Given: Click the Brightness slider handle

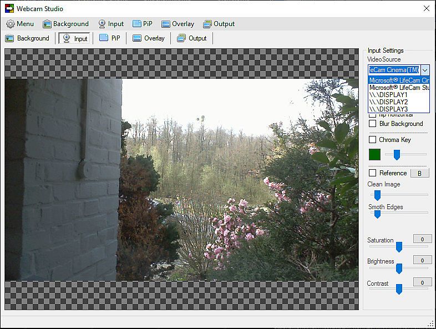Looking at the screenshot, I should coord(399,269).
